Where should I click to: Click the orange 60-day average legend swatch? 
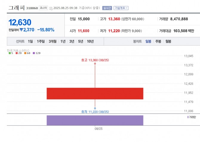(x=25, y=53)
